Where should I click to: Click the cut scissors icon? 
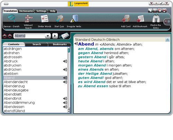click(x=155, y=11)
